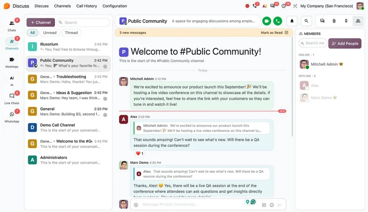Open WhatsApp in the sidebar
The width and height of the screenshot is (368, 212).
click(x=12, y=117)
